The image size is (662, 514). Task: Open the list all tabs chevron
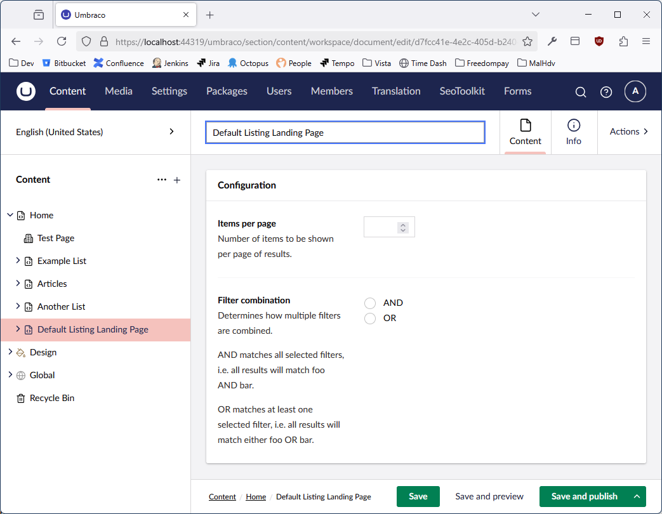535,15
